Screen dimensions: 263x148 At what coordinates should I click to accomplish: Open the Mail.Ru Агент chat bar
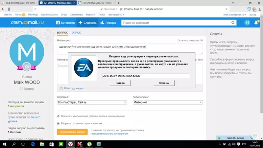pyautogui.click(x=235, y=138)
